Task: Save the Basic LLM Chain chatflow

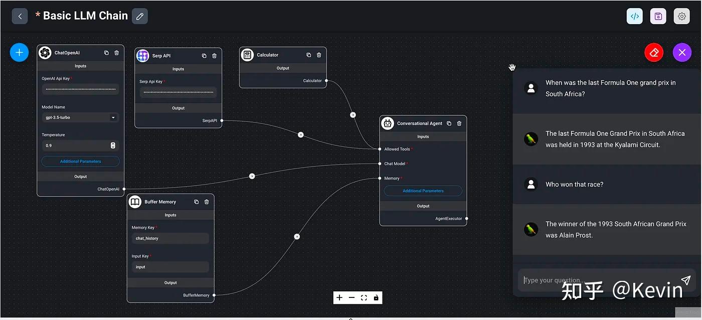Action: pyautogui.click(x=658, y=16)
